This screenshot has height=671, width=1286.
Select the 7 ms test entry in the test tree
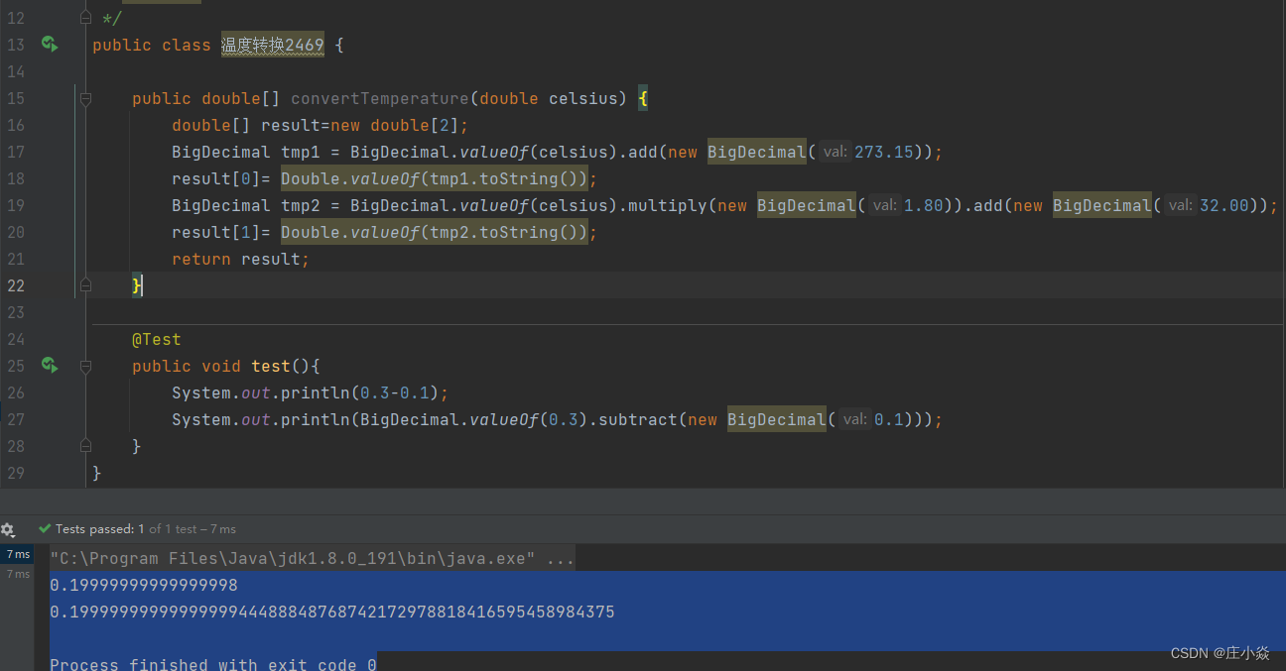[18, 553]
